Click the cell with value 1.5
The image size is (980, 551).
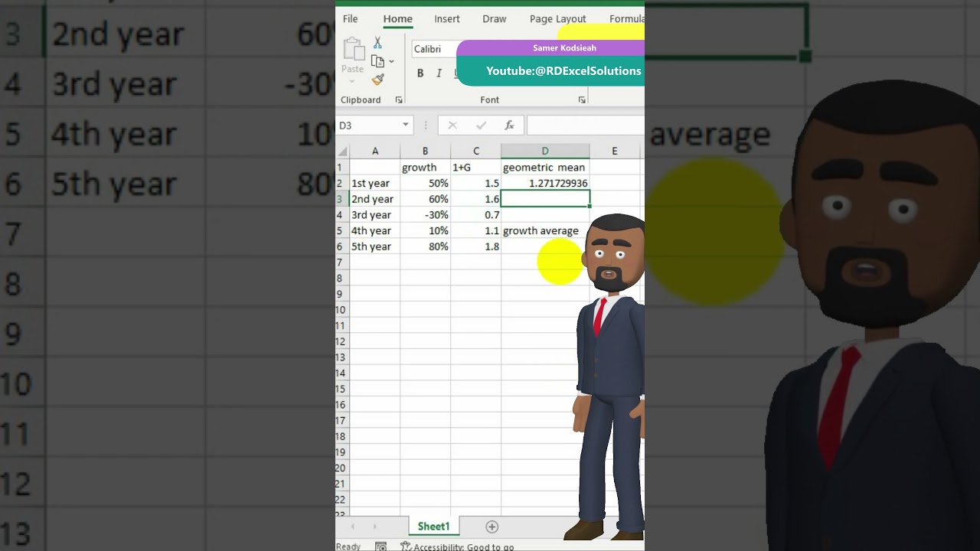pyautogui.click(x=476, y=184)
